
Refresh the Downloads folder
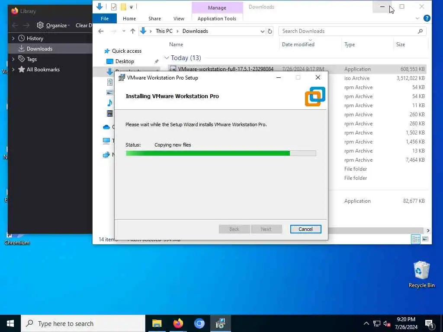click(x=270, y=31)
